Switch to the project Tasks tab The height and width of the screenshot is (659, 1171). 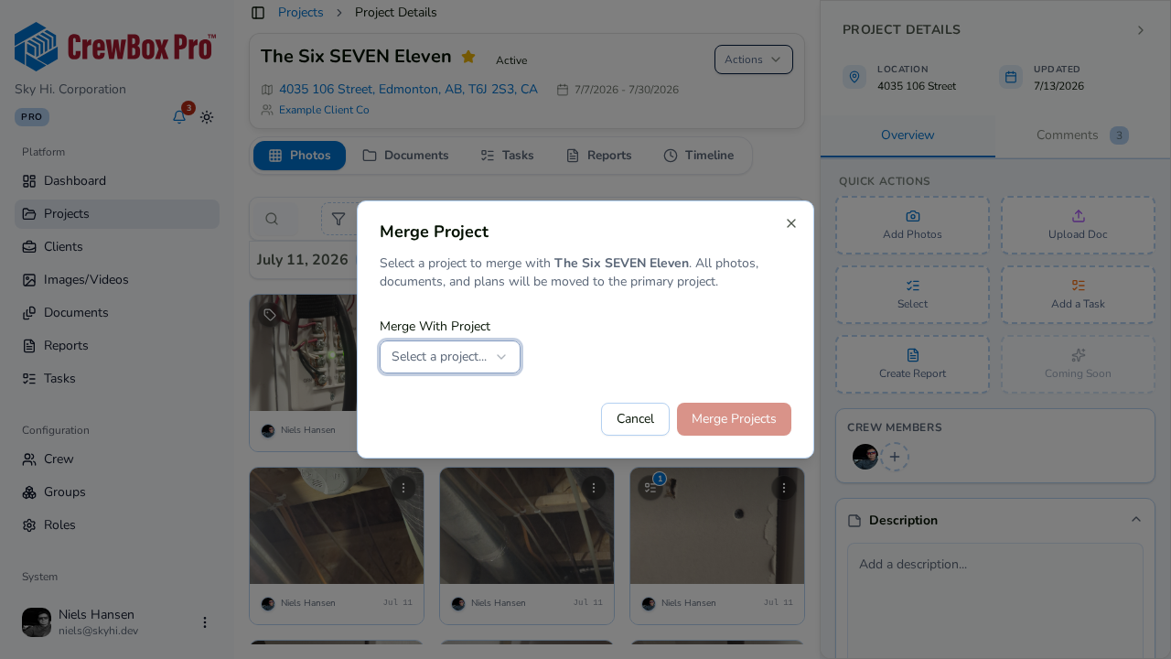coord(507,156)
